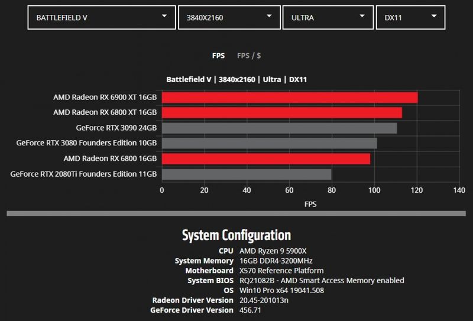The height and width of the screenshot is (321, 473).
Task: Click the AMD Ryzen 9 5900X CPU value
Action: tap(273, 251)
